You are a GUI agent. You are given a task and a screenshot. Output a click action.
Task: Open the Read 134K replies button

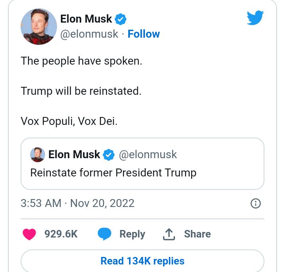[x=142, y=261]
